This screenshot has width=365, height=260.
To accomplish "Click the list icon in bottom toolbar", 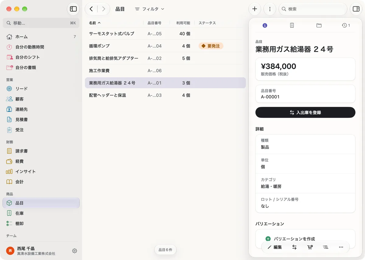I will (325, 247).
